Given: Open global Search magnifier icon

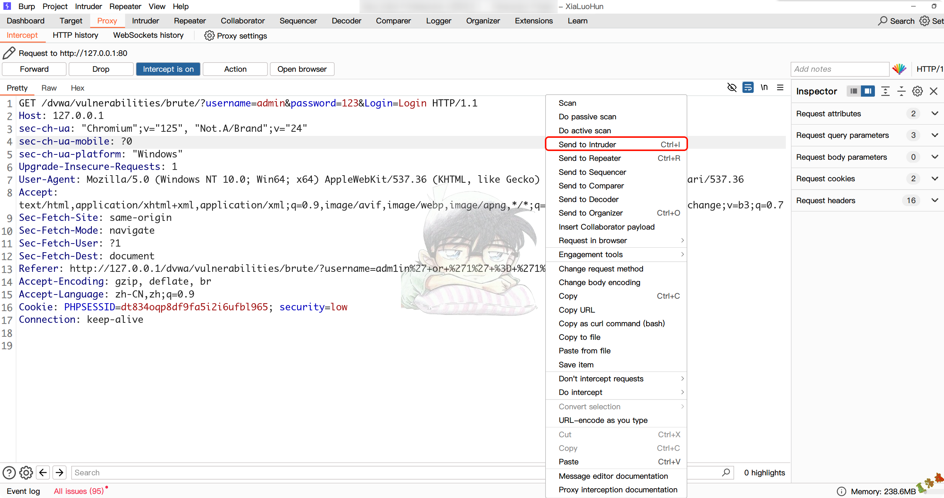Looking at the screenshot, I should [882, 21].
